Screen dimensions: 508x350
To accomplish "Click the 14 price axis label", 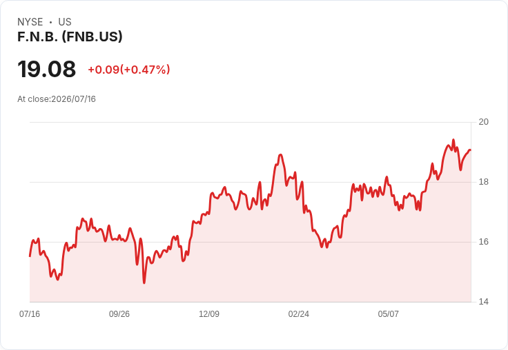I will (x=483, y=302).
